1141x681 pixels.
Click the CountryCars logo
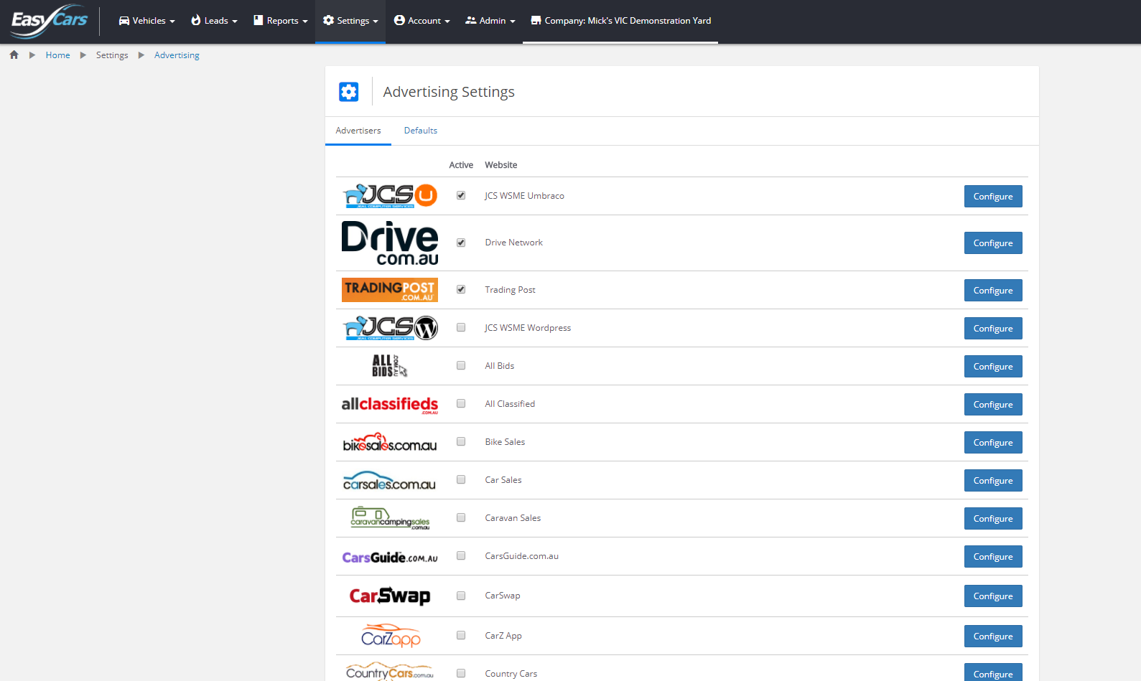coord(390,672)
